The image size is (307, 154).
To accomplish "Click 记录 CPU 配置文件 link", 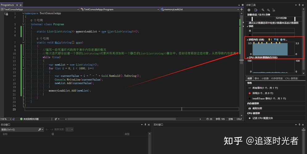I will coord(263,118).
